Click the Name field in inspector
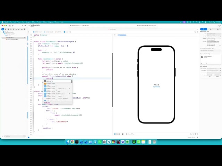 214,34
